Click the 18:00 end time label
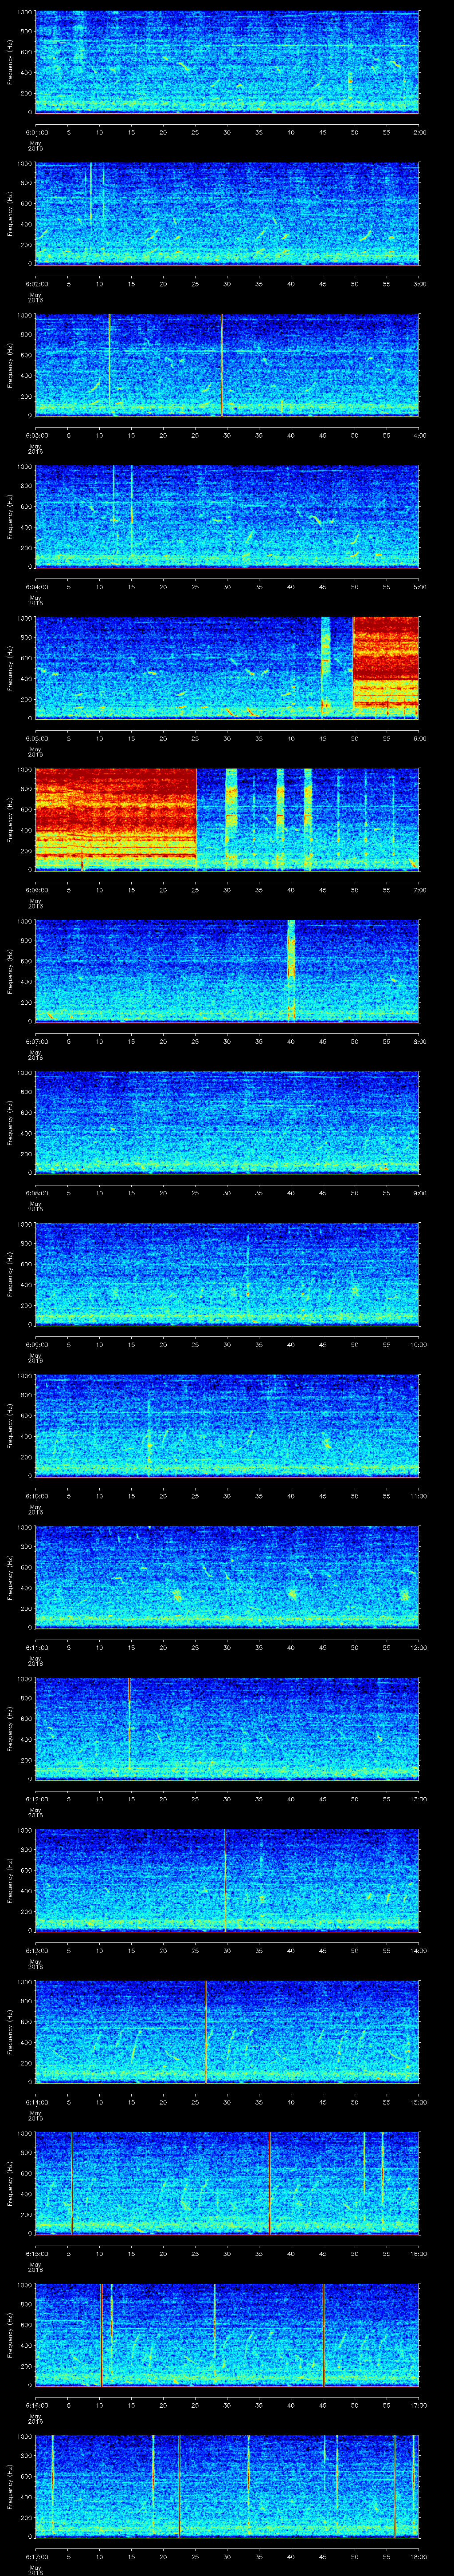This screenshot has height=2576, width=454. point(418,2556)
